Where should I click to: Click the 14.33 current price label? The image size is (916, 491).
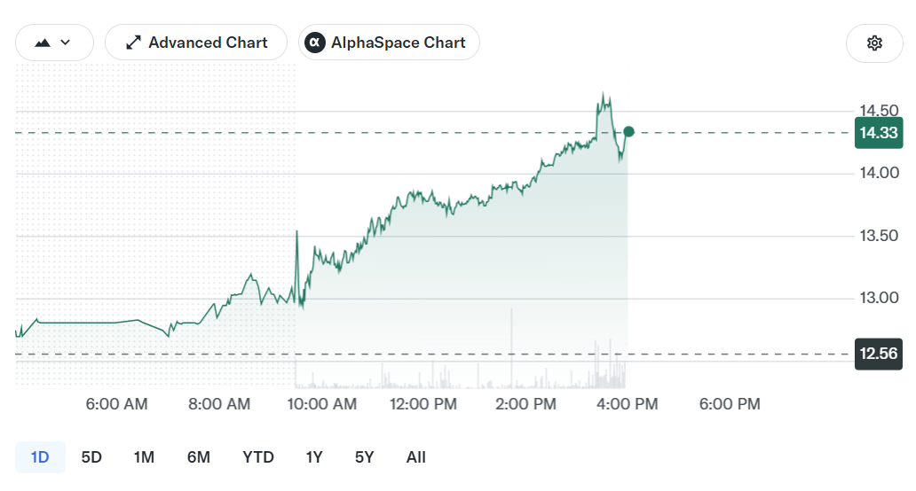coord(879,133)
